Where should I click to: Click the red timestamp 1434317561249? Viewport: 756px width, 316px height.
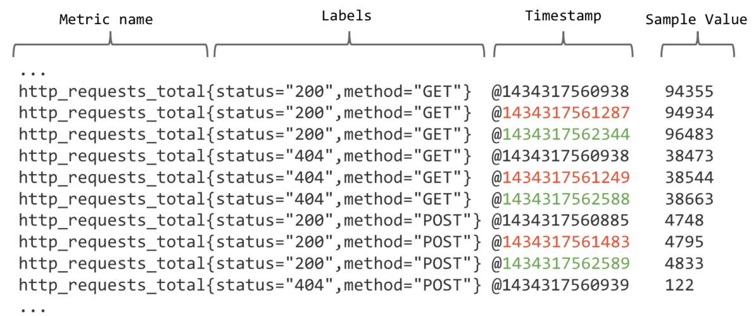[566, 177]
